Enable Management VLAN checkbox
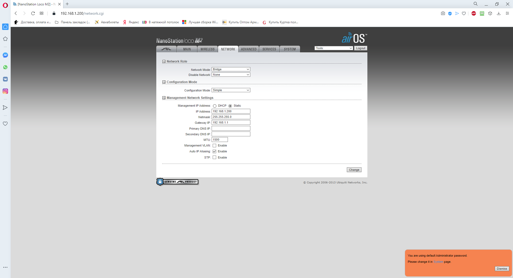Screen dimensions: 513x278 pos(214,146)
